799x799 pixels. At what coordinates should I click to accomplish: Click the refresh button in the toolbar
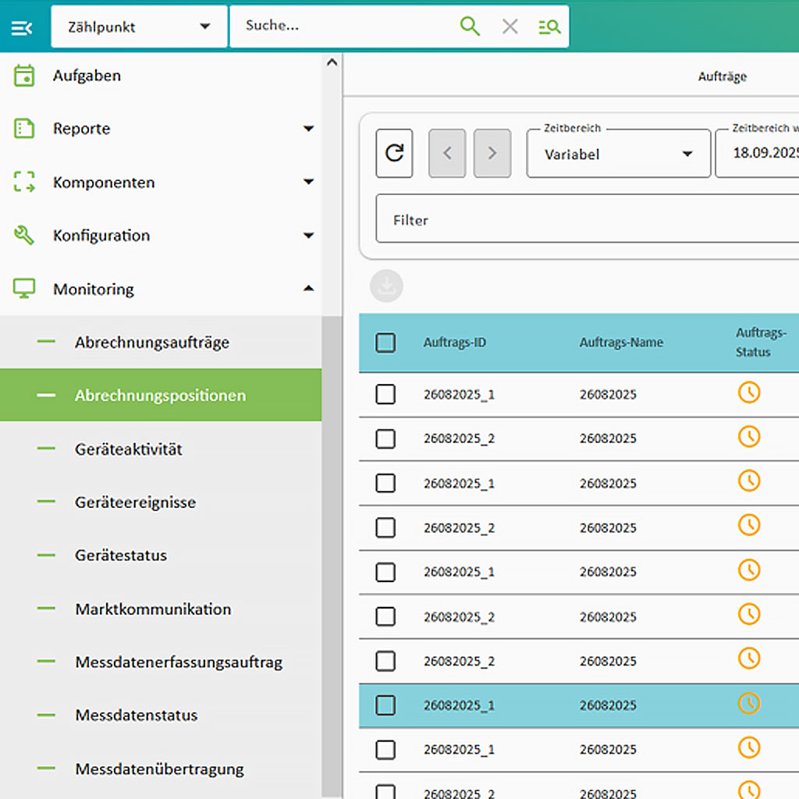[394, 153]
